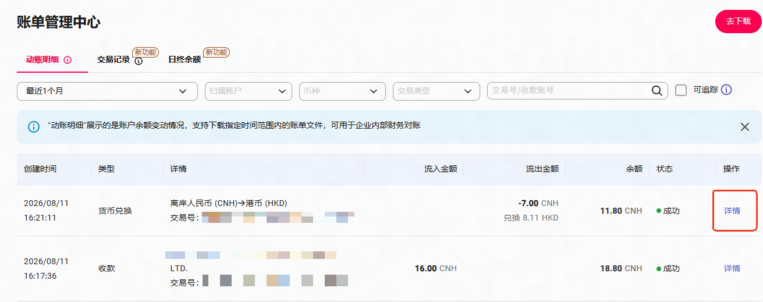Click info icon beside 交易记录

click(x=139, y=61)
